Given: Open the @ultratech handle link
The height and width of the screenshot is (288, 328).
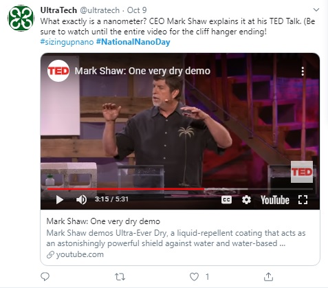Looking at the screenshot, I should click(x=100, y=10).
